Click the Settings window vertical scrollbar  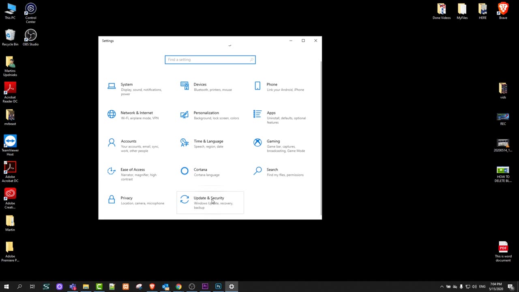click(321, 138)
